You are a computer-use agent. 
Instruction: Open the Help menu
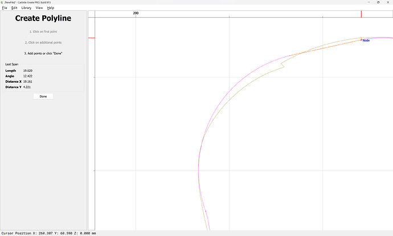click(x=51, y=8)
